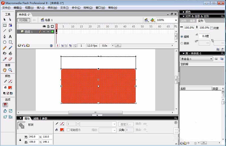The width and height of the screenshot is (226, 146).
Task: Select the Zoom magnifier tool
Action: coord(10,70)
